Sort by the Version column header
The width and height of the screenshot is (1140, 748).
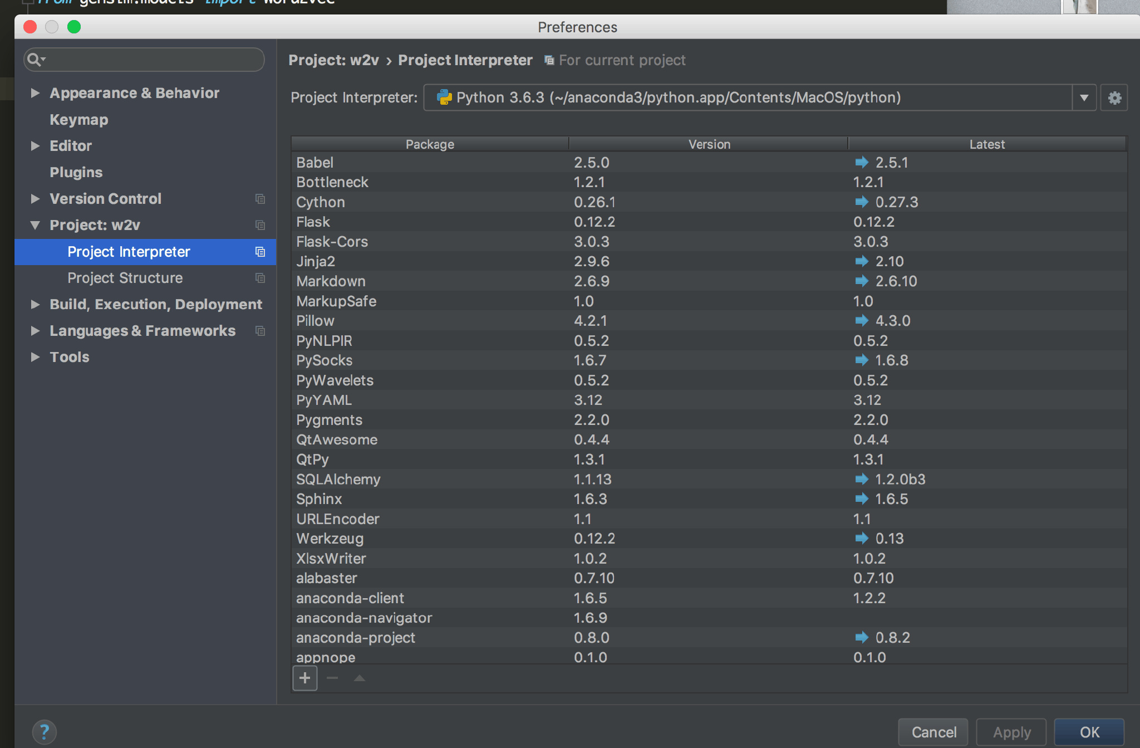pos(709,144)
